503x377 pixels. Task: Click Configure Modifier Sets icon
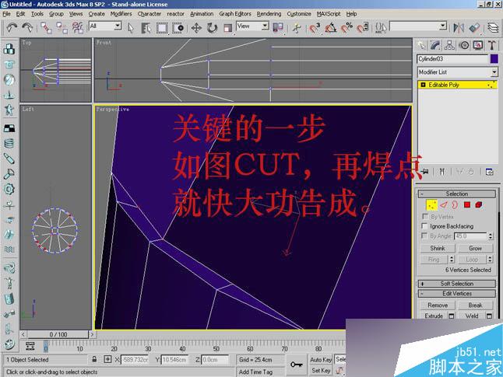[489, 172]
